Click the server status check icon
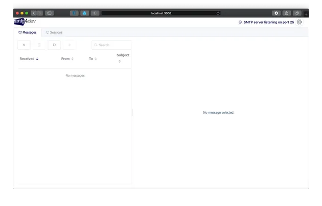This screenshot has width=322, height=206. click(x=240, y=22)
